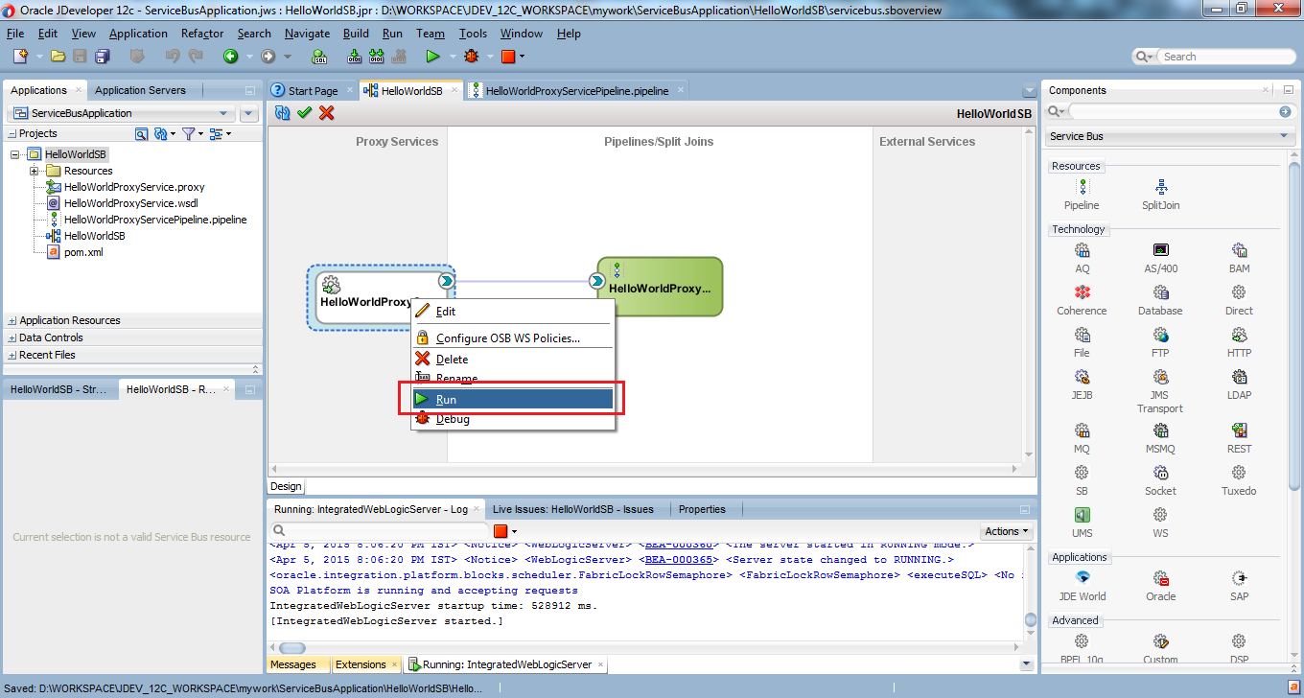Open the File menu
The image size is (1304, 698).
pos(15,34)
